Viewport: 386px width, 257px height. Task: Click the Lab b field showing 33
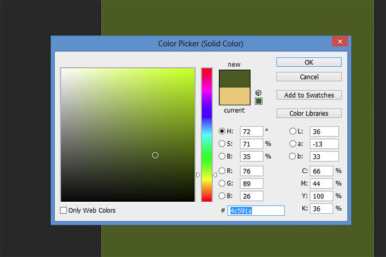324,157
